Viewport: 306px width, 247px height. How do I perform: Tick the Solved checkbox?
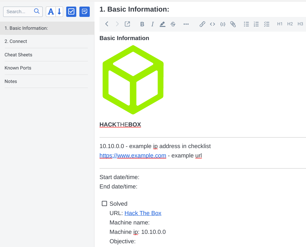pyautogui.click(x=105, y=203)
